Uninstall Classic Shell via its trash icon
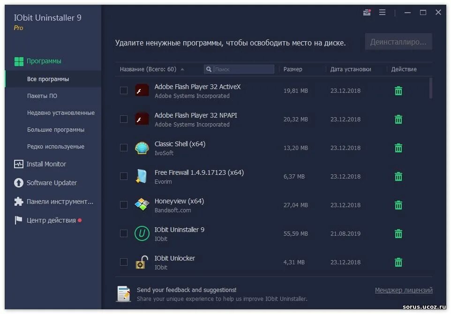The image size is (451, 314). tap(398, 148)
